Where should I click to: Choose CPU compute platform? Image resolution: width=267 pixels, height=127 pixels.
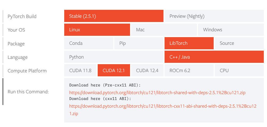(x=239, y=70)
